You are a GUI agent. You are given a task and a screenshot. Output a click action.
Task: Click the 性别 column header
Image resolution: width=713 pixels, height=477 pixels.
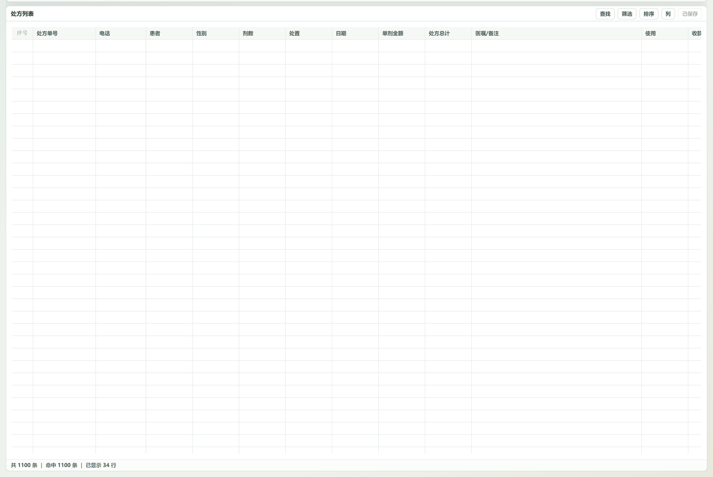(x=216, y=33)
